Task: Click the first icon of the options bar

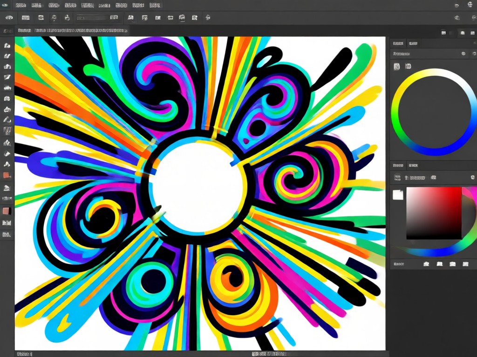Action: coord(9,18)
